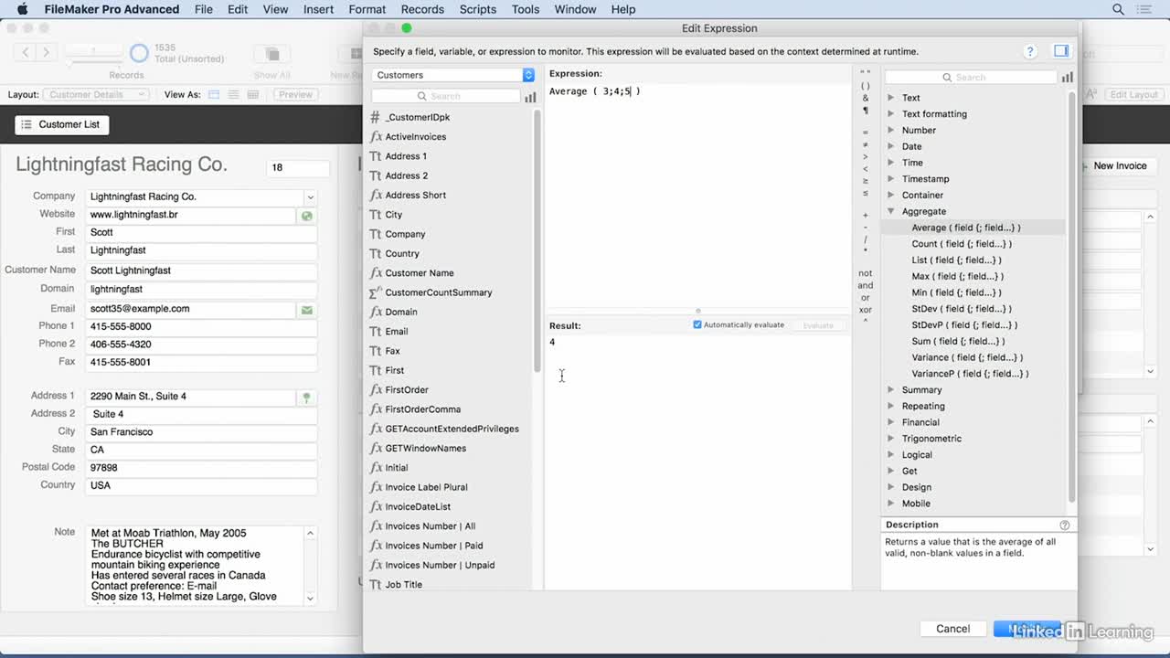The width and height of the screenshot is (1170, 658).
Task: Select the StDevP function
Action: pos(964,324)
